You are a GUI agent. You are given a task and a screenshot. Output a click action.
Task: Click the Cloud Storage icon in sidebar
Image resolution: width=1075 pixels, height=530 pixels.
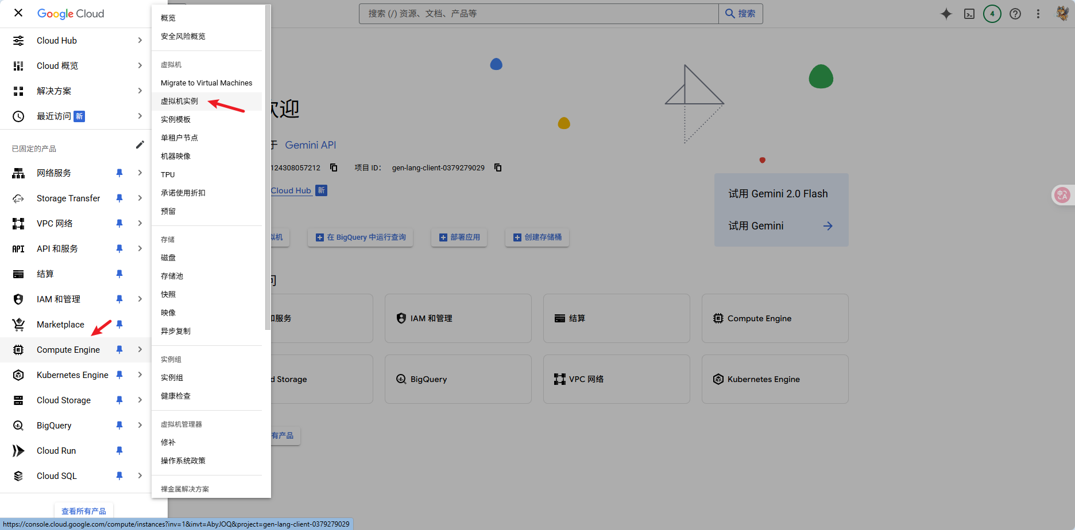click(x=18, y=400)
